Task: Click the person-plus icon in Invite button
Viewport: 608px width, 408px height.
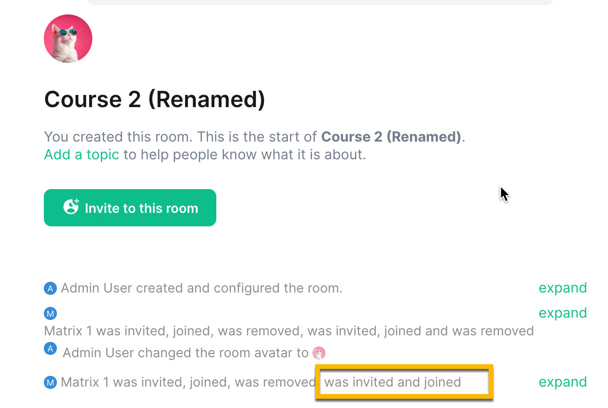Action: tap(71, 207)
